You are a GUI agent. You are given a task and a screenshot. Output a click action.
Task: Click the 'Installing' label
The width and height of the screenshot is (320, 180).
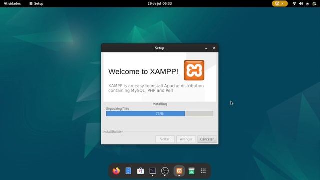tap(160, 104)
